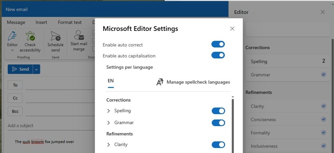Open the Send options dropdown arrow
This screenshot has height=153, width=334.
click(x=36, y=69)
